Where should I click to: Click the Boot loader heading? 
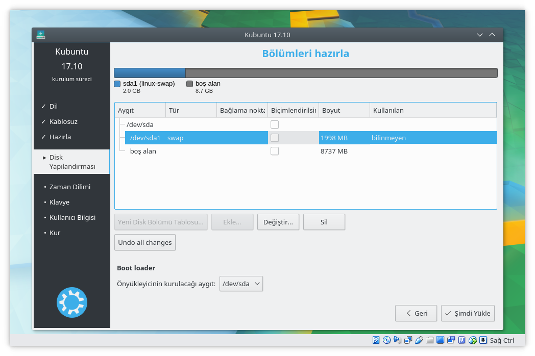136,268
